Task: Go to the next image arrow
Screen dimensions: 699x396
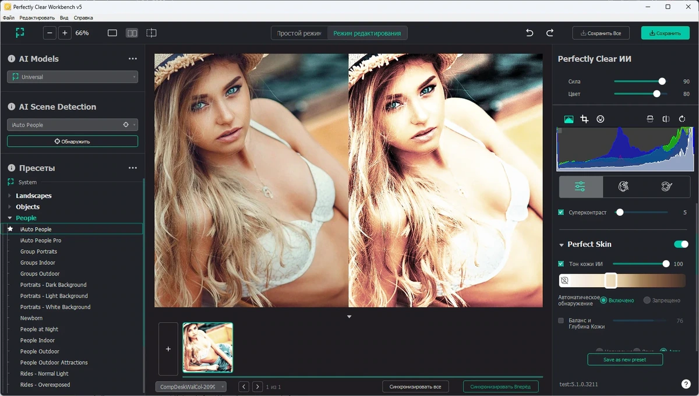Action: click(257, 387)
